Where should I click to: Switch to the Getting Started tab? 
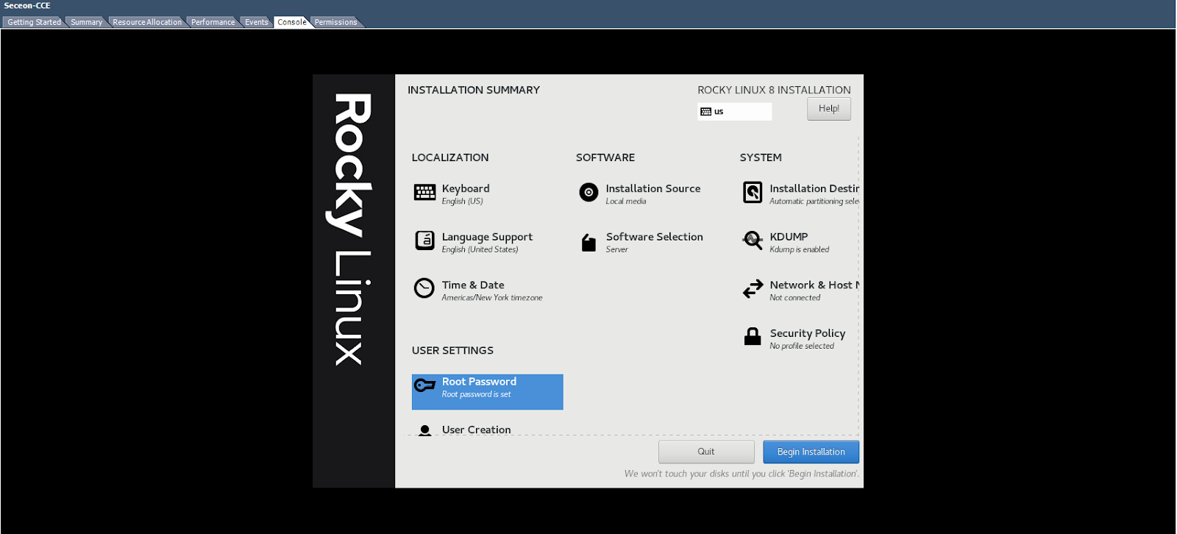[34, 22]
